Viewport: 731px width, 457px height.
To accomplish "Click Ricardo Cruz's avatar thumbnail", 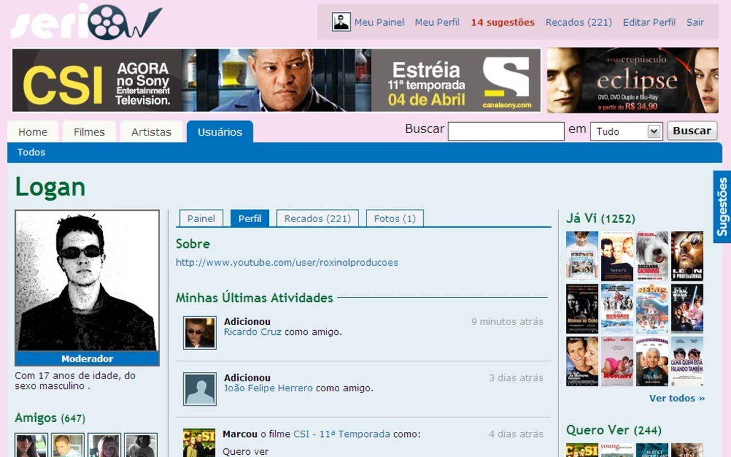I will (200, 333).
